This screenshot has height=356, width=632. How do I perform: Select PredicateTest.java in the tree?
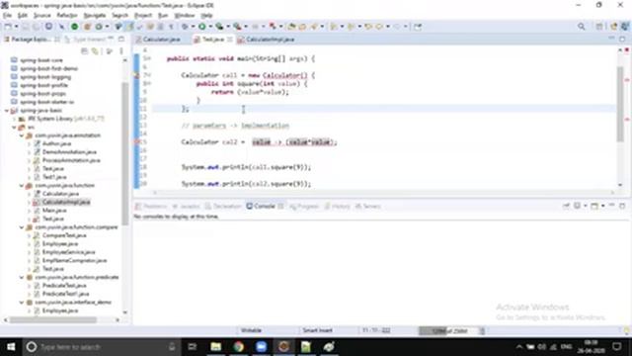64,286
